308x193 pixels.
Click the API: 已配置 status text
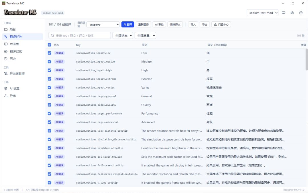point(42,190)
